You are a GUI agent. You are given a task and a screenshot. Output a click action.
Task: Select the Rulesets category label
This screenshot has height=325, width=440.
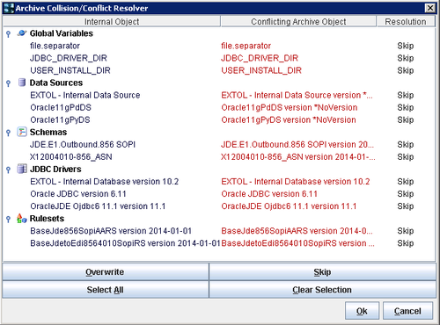coord(47,219)
